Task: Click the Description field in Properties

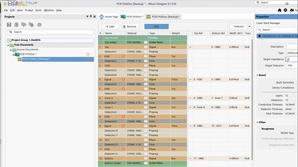Action: [292, 46]
